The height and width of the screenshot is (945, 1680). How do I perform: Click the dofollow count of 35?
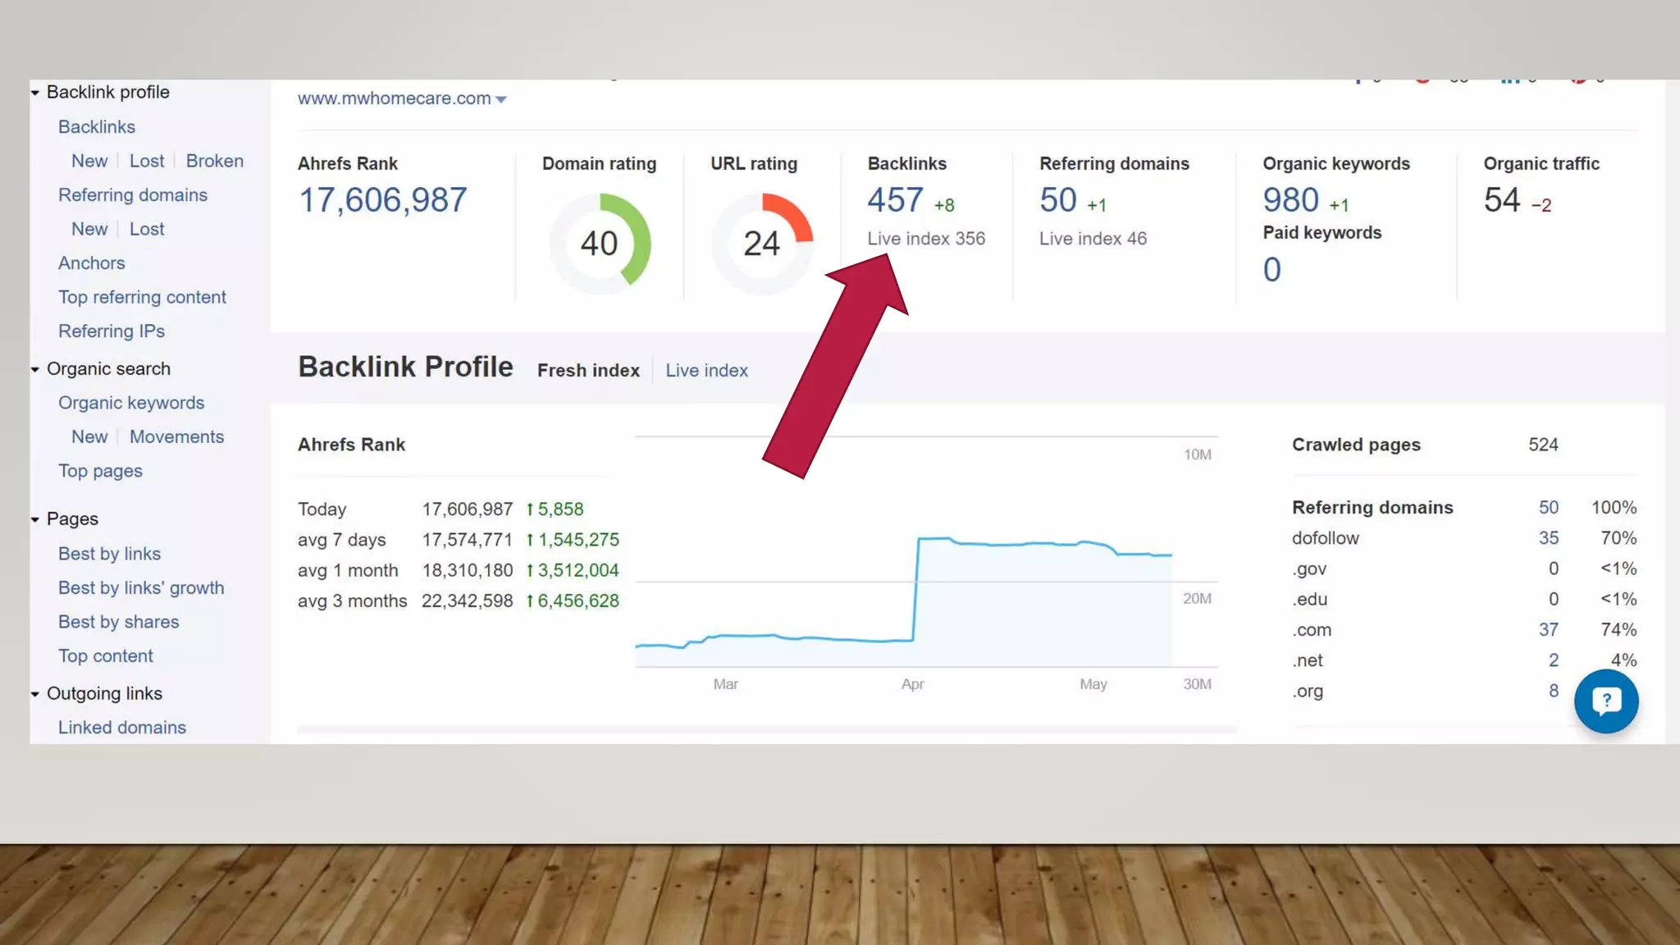(1548, 538)
